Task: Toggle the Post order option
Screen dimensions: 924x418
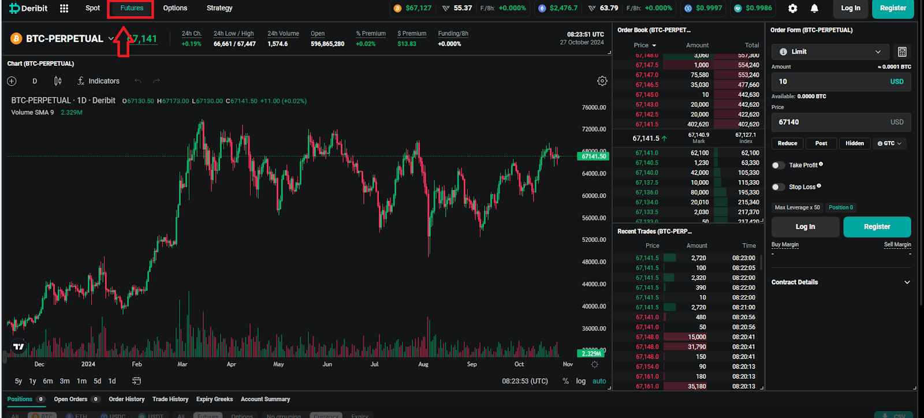Action: pos(821,143)
